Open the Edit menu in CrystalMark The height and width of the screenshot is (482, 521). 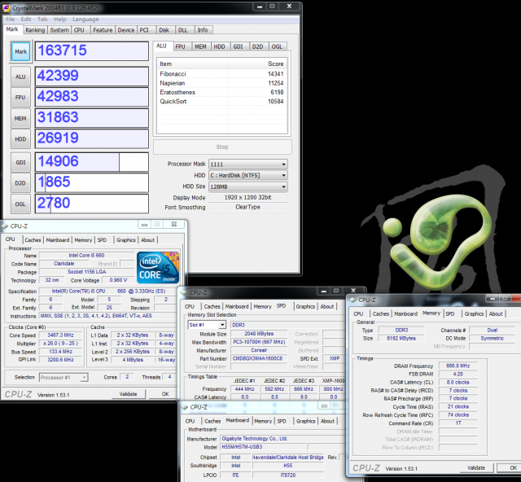point(25,20)
